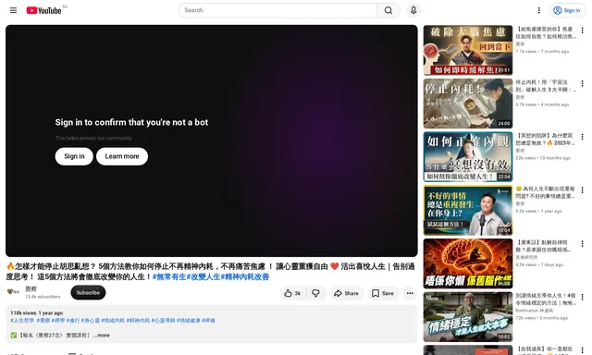Viewport: 592px width, 355px height.
Task: Open the 停止內耗 thumbnail with 24:00 duration
Action: pyautogui.click(x=468, y=104)
